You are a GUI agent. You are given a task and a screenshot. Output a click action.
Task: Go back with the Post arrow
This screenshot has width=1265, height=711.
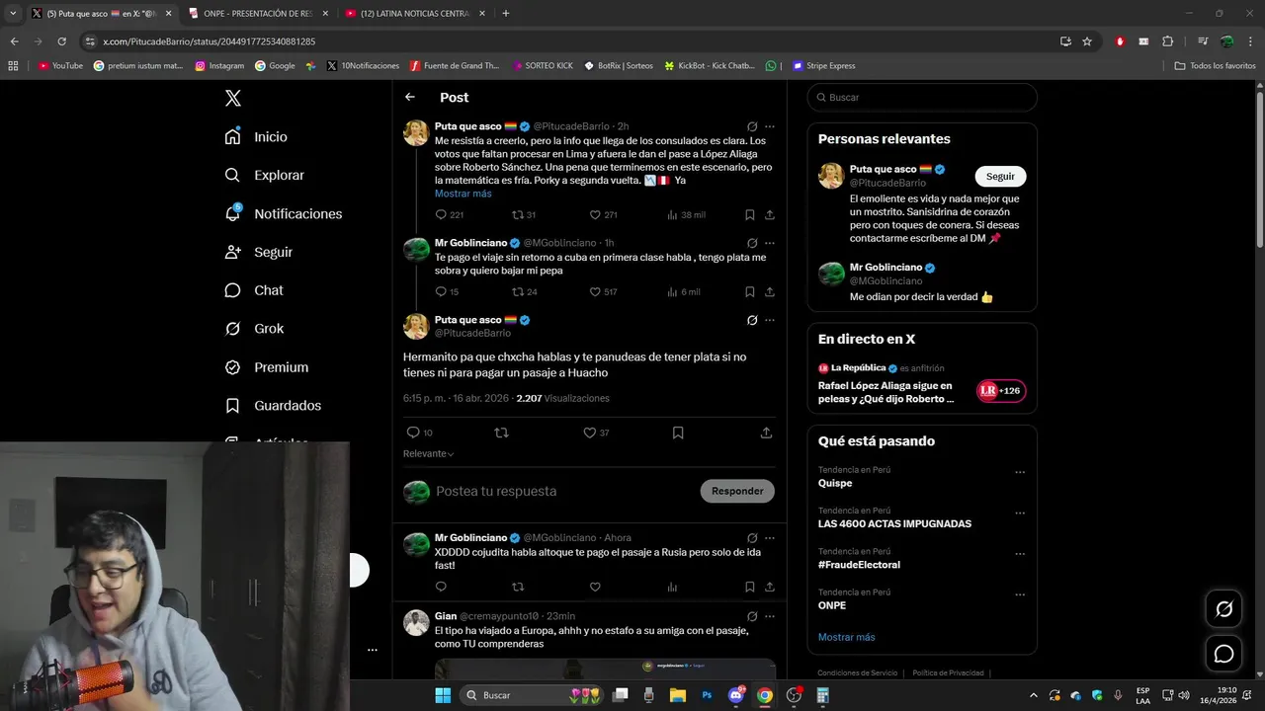(410, 97)
